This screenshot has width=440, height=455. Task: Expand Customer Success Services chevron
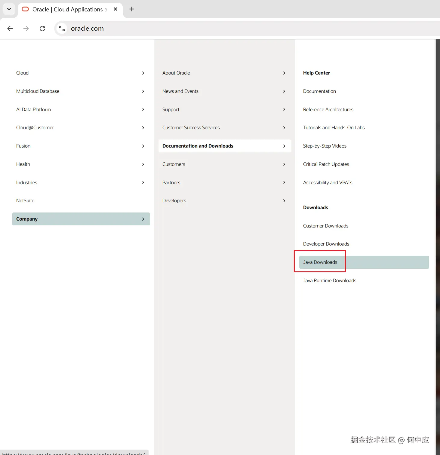[284, 128]
